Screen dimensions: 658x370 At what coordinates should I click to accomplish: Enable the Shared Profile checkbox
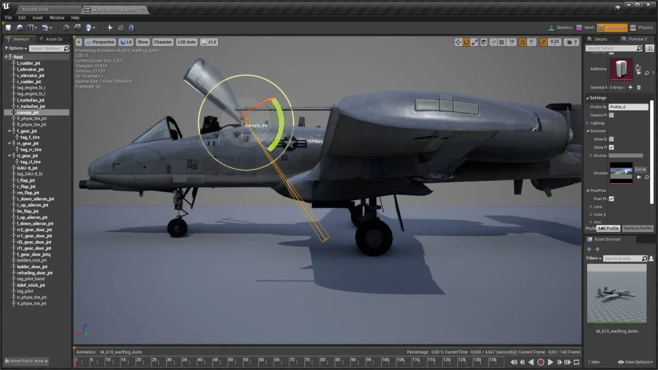point(611,115)
